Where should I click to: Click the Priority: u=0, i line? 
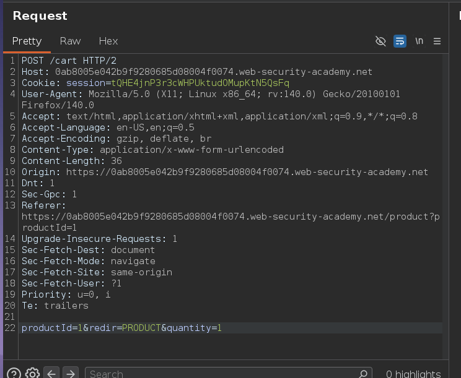66,294
